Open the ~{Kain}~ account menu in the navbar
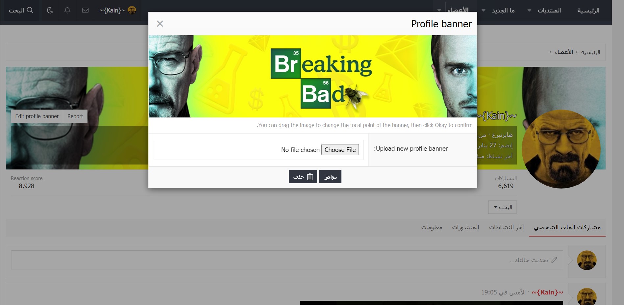Viewport: 624px width, 305px height. tap(118, 10)
